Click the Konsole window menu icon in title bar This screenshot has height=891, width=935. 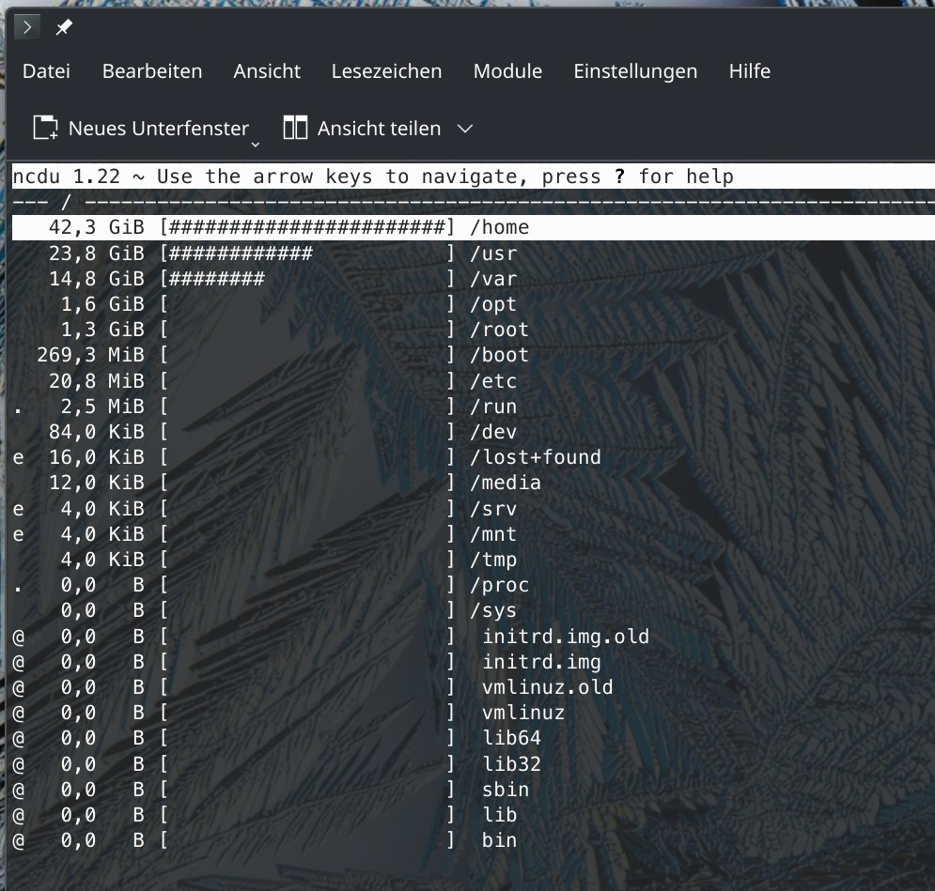pyautogui.click(x=27, y=28)
